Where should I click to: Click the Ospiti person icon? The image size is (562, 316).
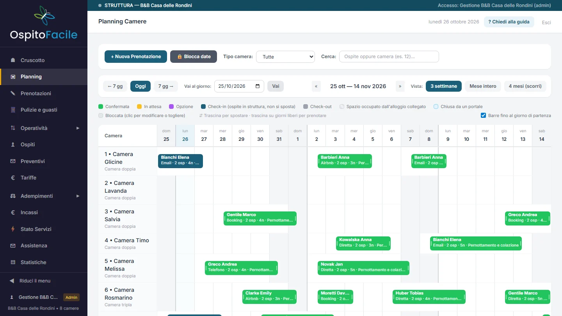(x=13, y=144)
